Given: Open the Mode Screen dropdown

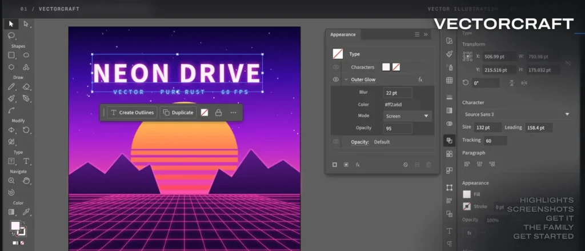Looking at the screenshot, I should pos(407,116).
